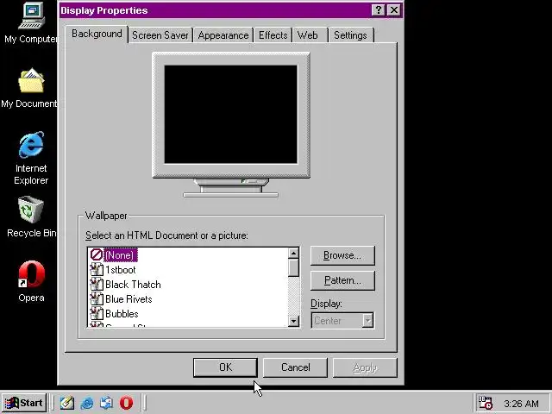Switch to the Web tab
Screen dimensions: 552x414
tap(310, 35)
